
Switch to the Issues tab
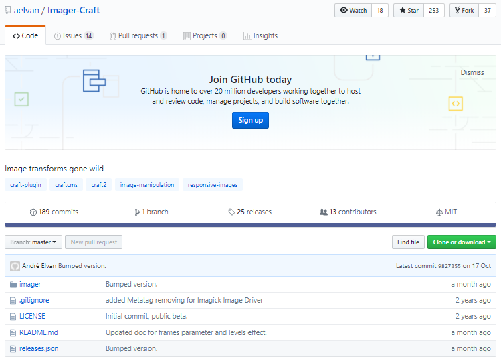point(74,36)
